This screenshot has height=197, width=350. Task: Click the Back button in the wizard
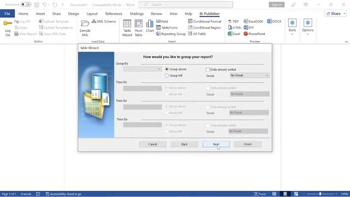pos(184,144)
